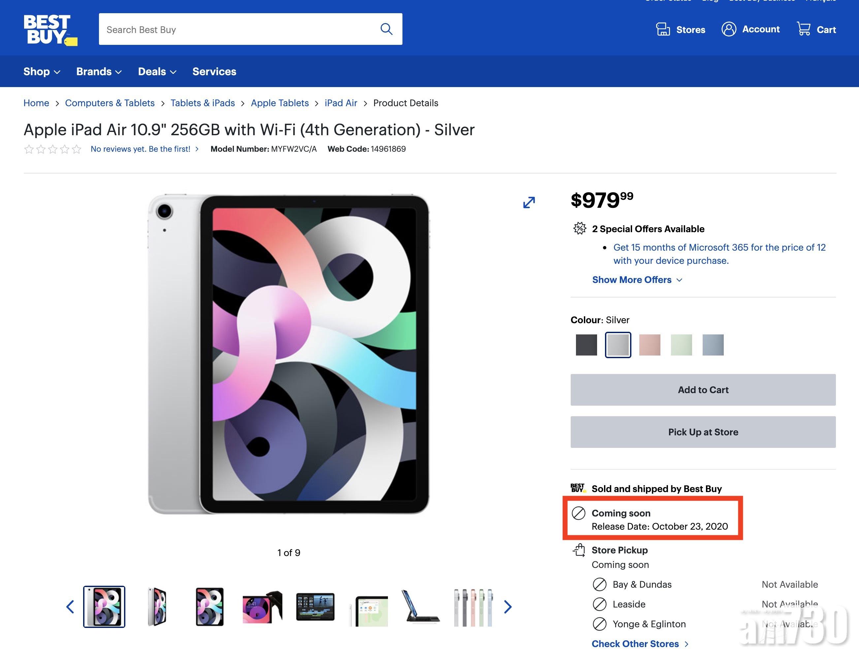The image size is (859, 653).
Task: Click the Search Best Buy field
Action: coord(237,30)
